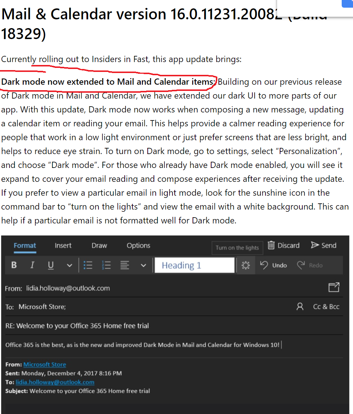Send the email message

(x=324, y=245)
